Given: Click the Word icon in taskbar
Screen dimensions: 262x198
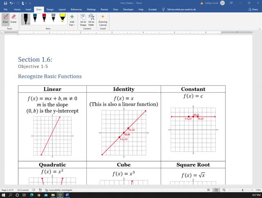Looking at the screenshot, I should (x=67, y=195).
